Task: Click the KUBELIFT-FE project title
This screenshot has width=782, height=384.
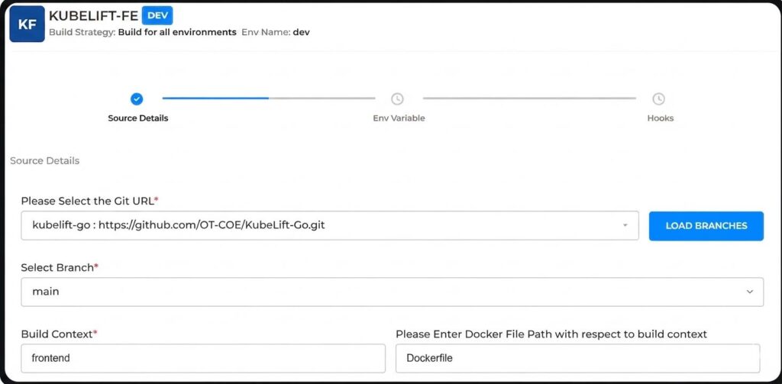Action: click(x=94, y=16)
